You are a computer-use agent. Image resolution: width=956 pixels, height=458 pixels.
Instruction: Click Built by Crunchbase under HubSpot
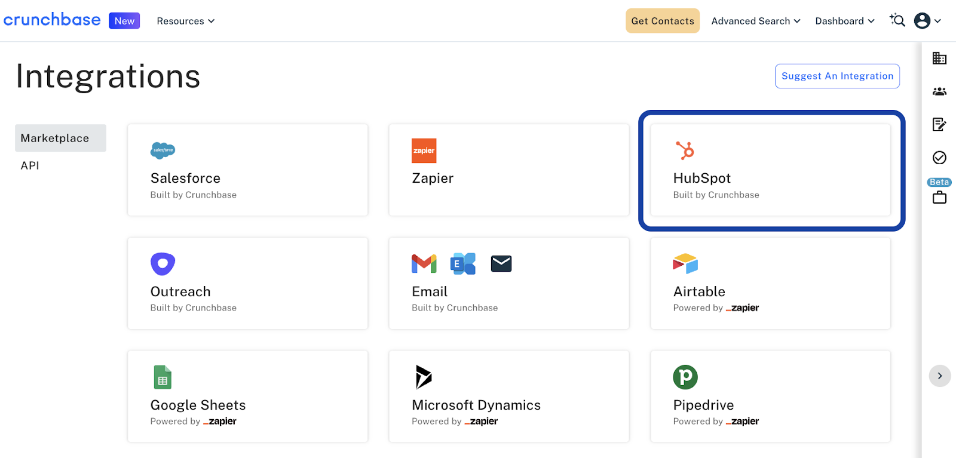tap(716, 195)
